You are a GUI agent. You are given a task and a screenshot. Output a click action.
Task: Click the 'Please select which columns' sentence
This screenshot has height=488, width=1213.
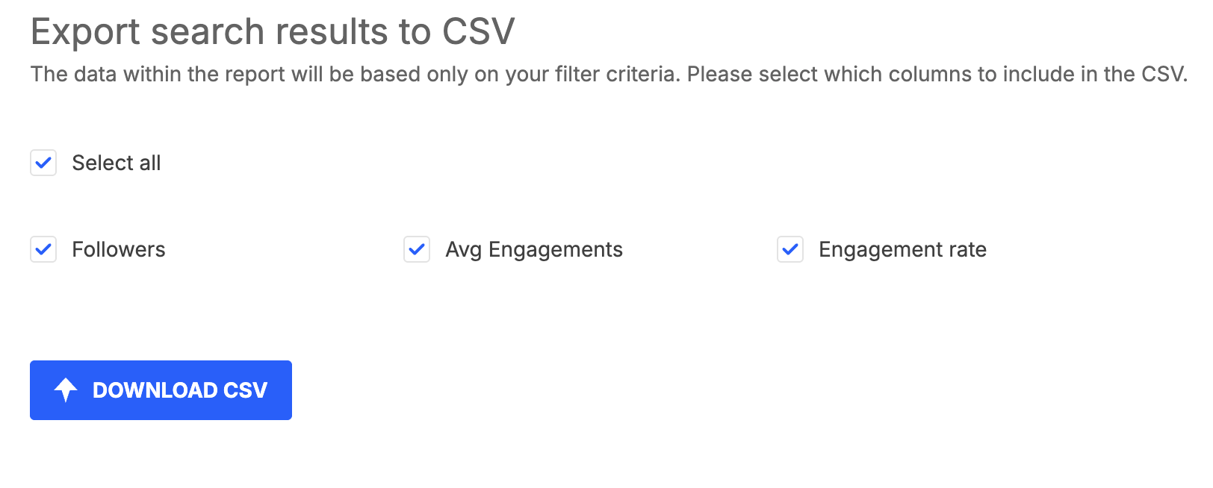[937, 75]
